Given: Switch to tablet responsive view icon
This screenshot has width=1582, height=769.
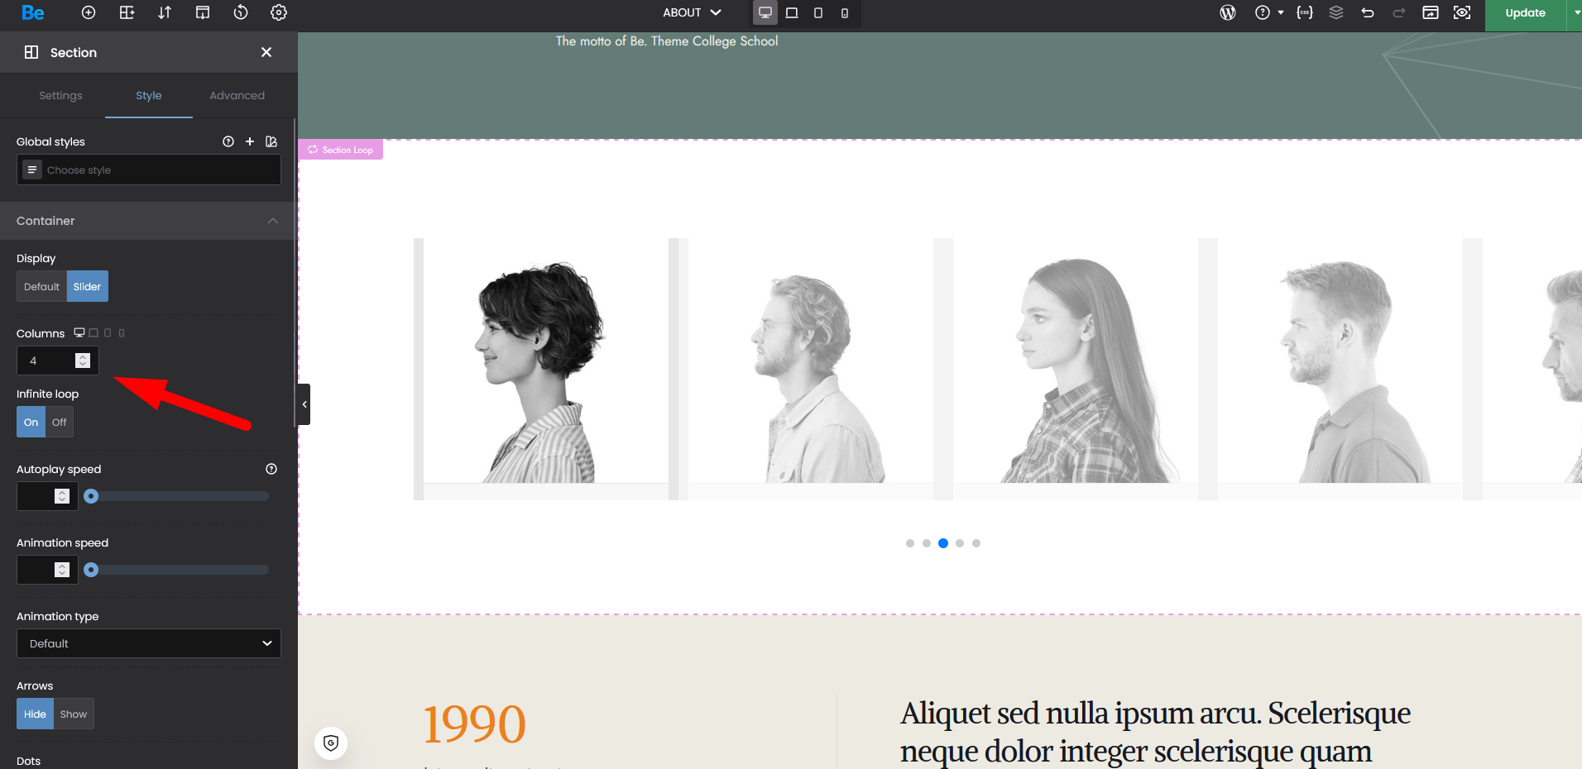Looking at the screenshot, I should [x=792, y=12].
